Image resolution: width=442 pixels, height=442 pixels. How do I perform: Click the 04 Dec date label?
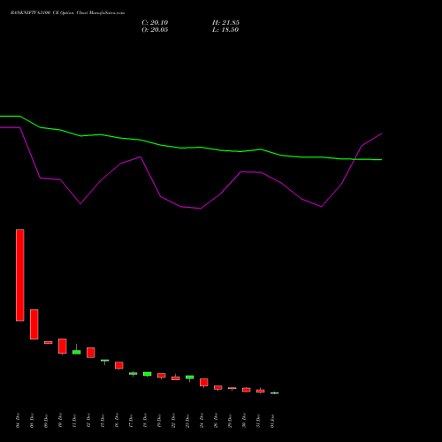[x=18, y=421]
